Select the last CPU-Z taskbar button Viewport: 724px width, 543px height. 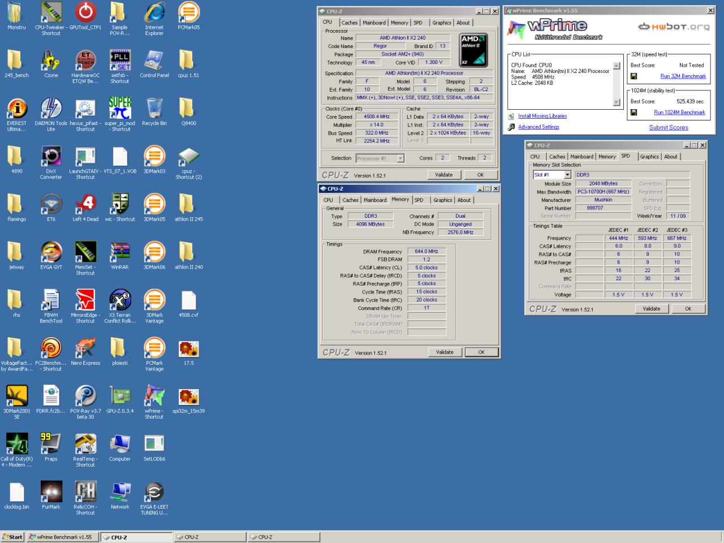click(283, 537)
